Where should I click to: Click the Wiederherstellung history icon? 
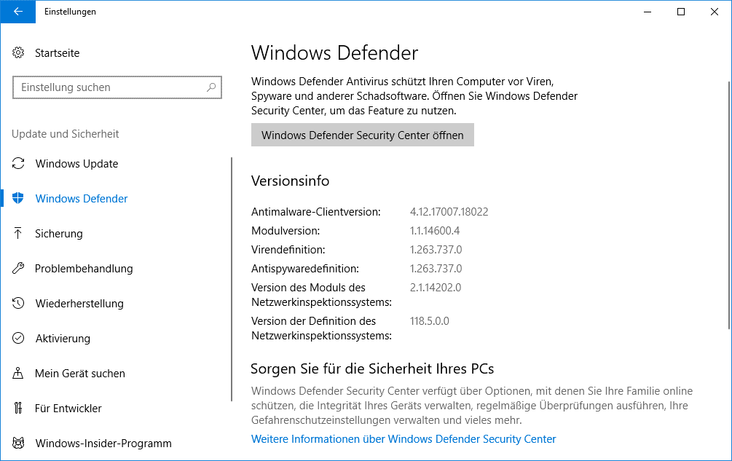click(18, 303)
